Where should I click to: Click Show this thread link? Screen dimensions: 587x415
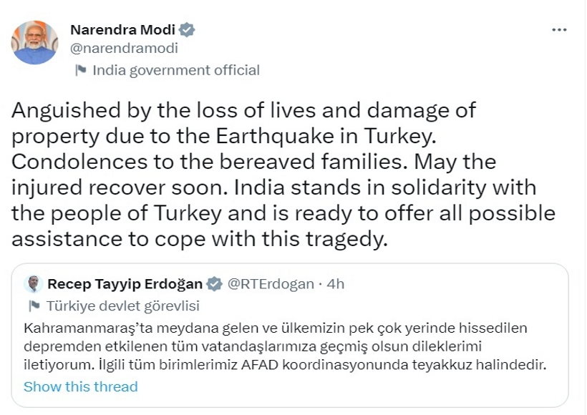click(80, 386)
